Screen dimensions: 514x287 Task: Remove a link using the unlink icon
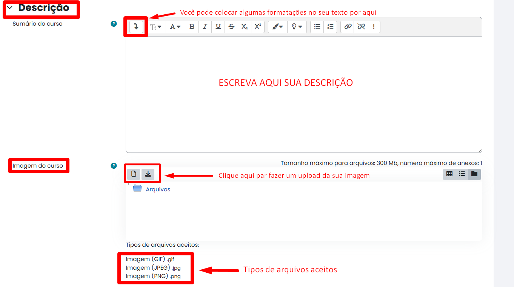point(360,26)
